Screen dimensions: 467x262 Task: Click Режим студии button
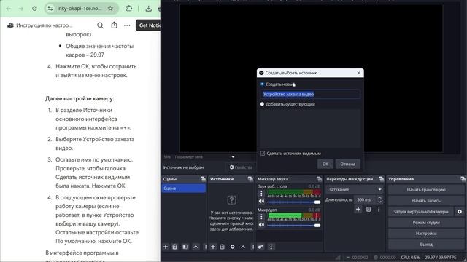(x=426, y=223)
